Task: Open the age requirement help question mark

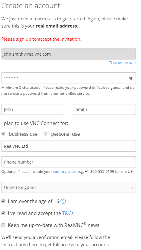Action: [x=63, y=201]
